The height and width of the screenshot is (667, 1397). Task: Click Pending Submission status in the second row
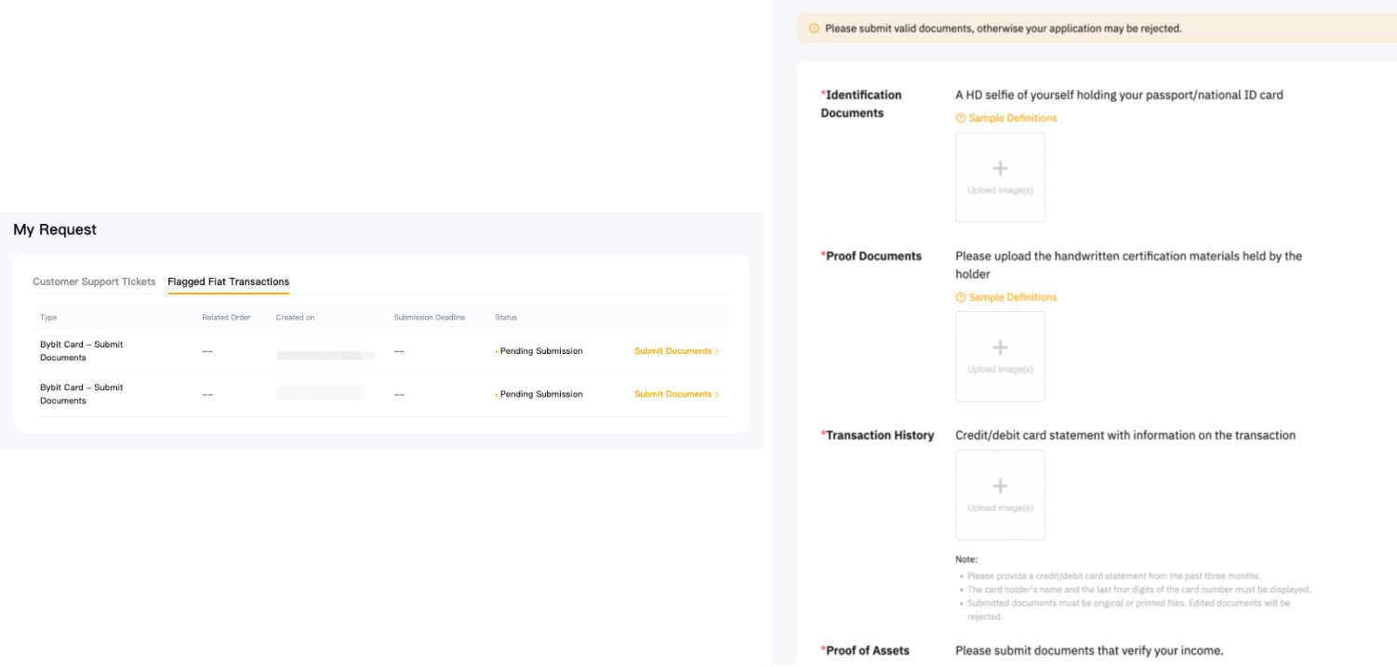pos(540,394)
